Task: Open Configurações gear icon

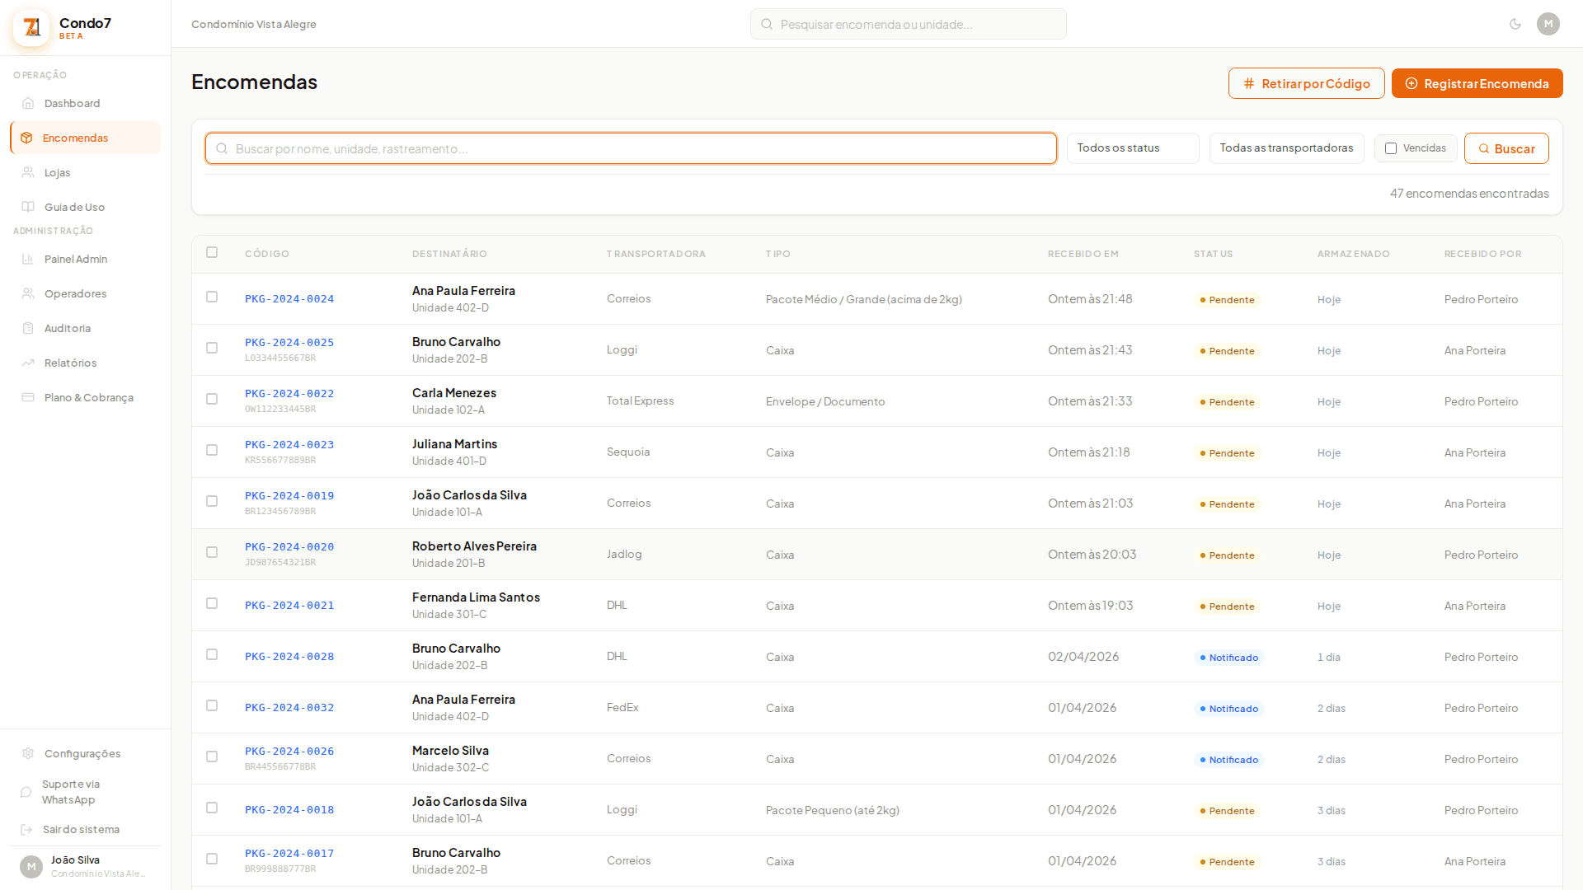Action: pos(28,754)
